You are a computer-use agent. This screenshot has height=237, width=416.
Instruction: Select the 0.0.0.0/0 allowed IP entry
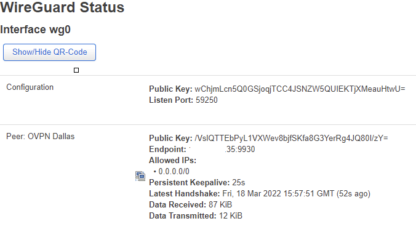pyautogui.click(x=174, y=172)
